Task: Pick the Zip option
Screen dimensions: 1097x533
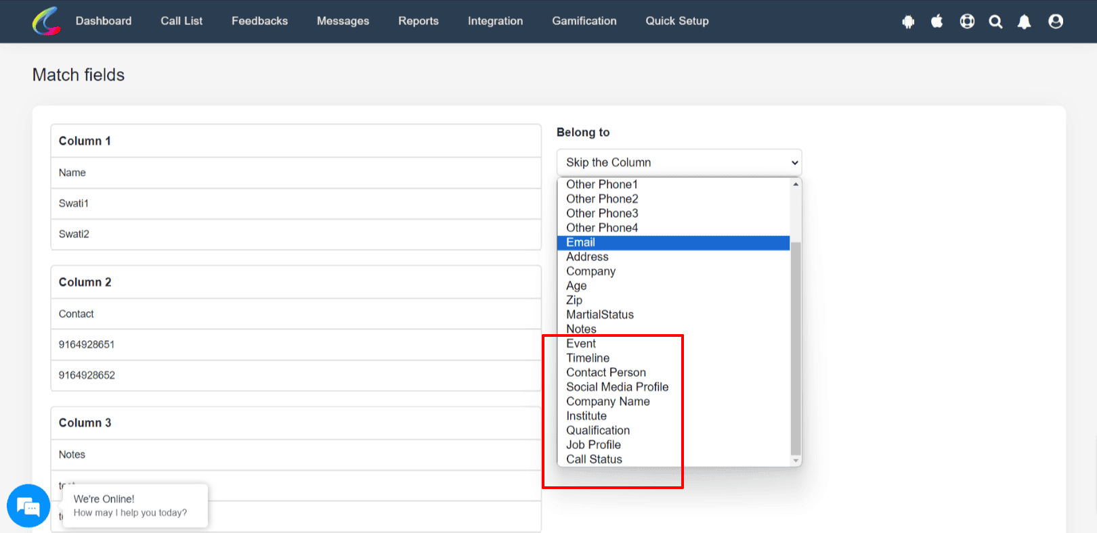Action: (x=674, y=300)
